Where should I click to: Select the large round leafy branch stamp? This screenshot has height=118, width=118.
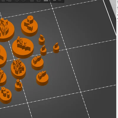pyautogui.click(x=23, y=47)
